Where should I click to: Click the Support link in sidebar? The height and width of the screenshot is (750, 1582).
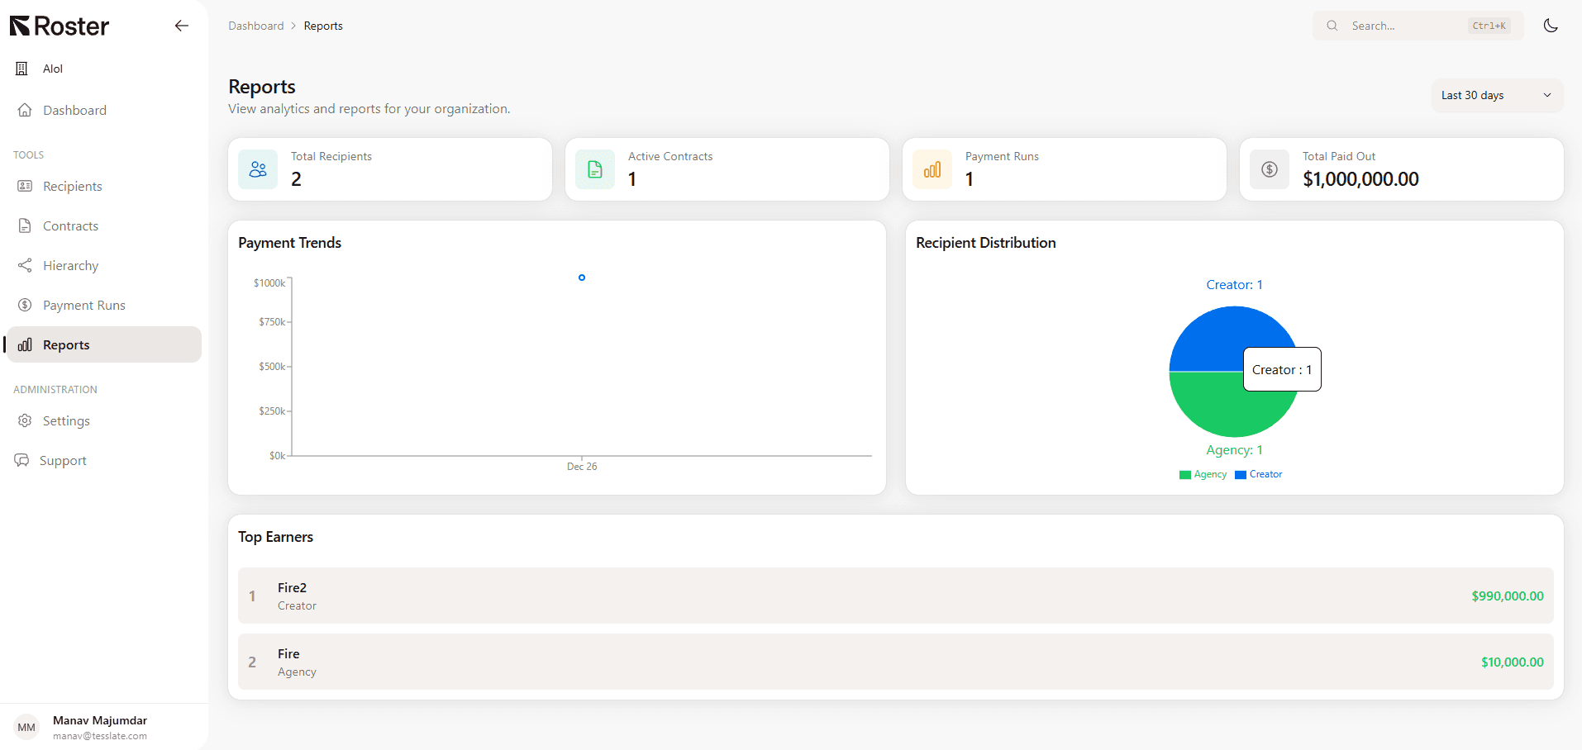(x=63, y=461)
